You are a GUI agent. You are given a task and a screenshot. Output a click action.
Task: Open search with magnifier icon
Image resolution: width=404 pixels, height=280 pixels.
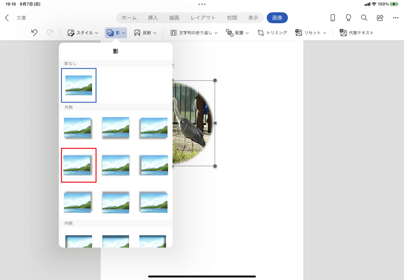(364, 18)
